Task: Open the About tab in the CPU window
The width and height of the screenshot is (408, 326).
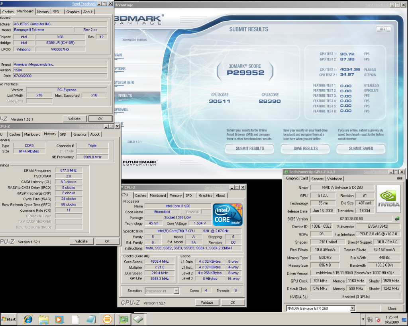Action: click(220, 195)
